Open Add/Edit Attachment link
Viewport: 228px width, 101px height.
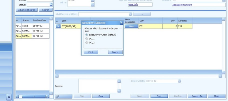pyautogui.click(x=182, y=5)
